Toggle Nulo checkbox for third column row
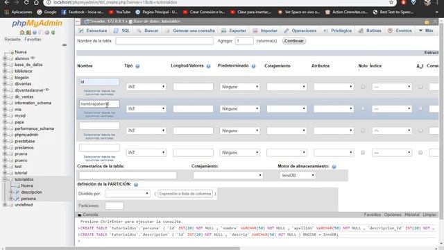This screenshot has width=444, height=250. point(363,131)
